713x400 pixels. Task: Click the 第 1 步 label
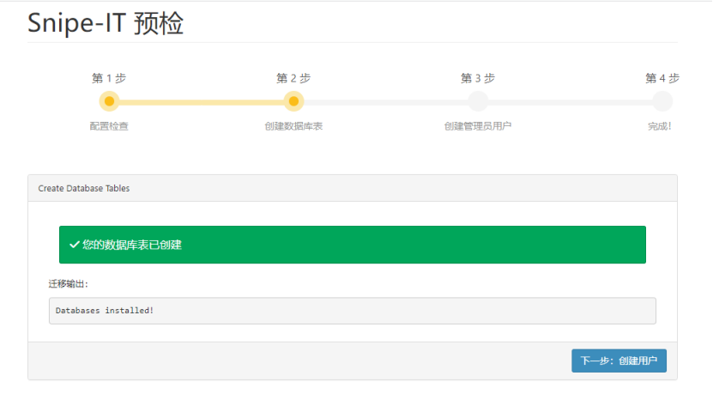pos(109,78)
